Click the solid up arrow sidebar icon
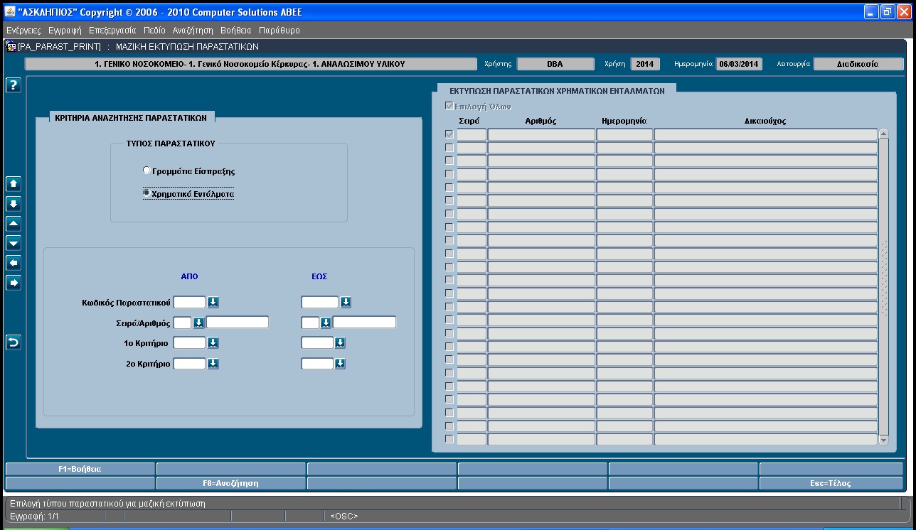The width and height of the screenshot is (916, 530). click(x=14, y=183)
